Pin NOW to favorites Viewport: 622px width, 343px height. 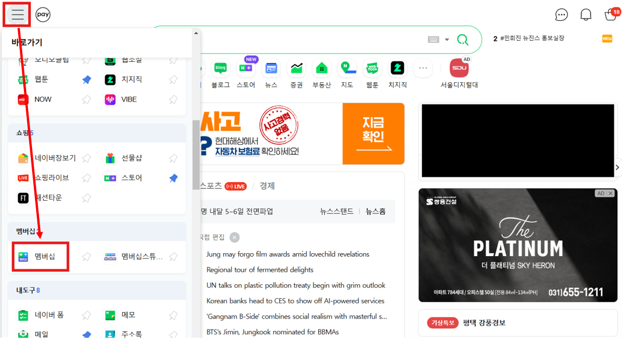[86, 99]
